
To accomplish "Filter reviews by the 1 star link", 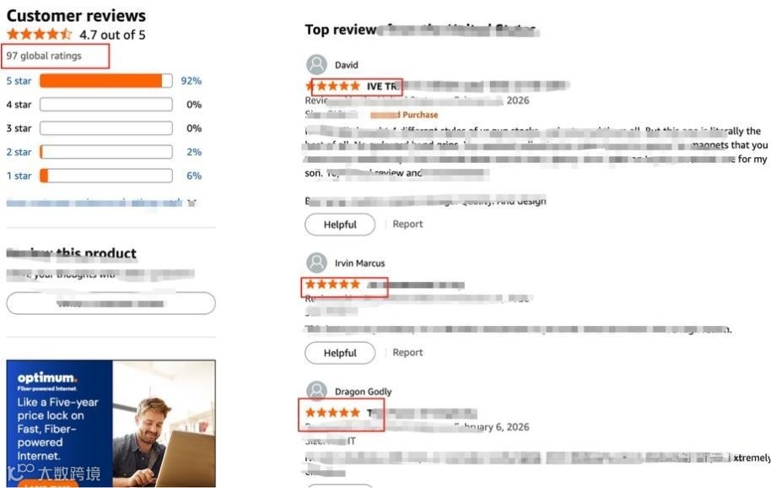I will [x=19, y=176].
